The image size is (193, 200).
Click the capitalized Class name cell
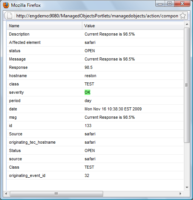pyautogui.click(x=14, y=167)
